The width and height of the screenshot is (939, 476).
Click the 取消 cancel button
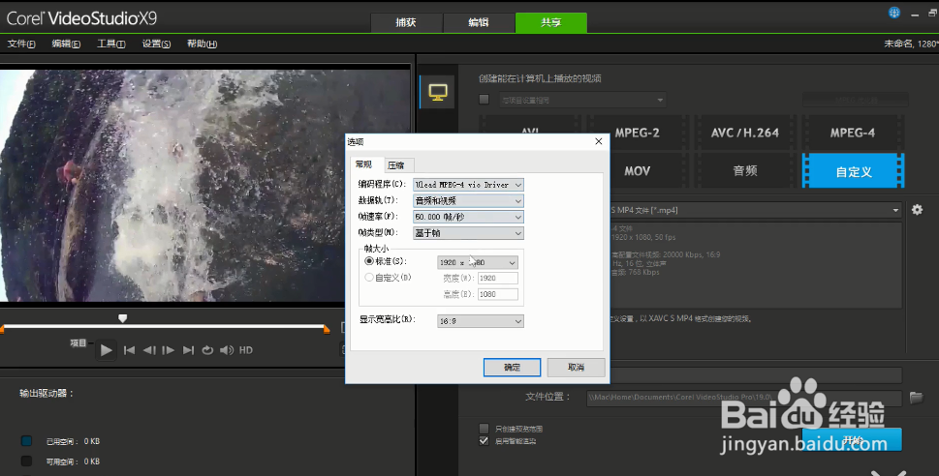[577, 368]
